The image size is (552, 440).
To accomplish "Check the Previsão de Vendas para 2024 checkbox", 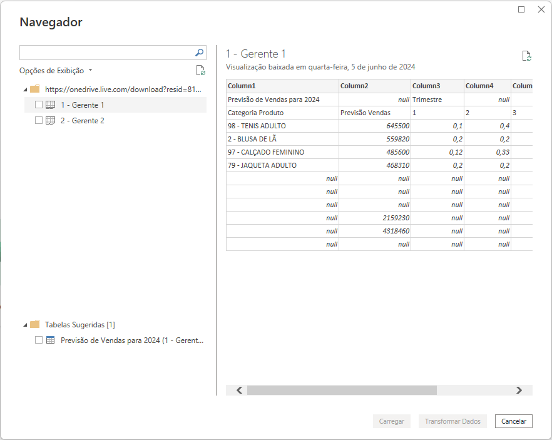I will 39,340.
